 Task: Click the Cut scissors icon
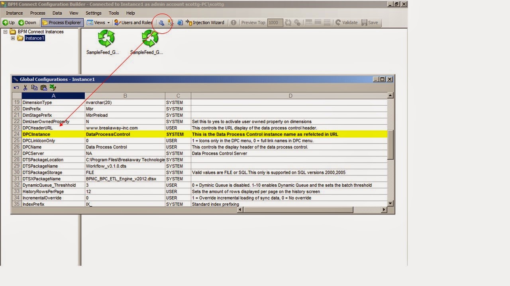[25, 88]
